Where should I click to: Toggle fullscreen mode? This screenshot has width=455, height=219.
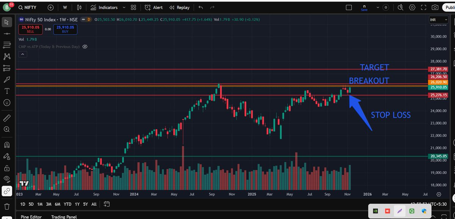pos(424,8)
